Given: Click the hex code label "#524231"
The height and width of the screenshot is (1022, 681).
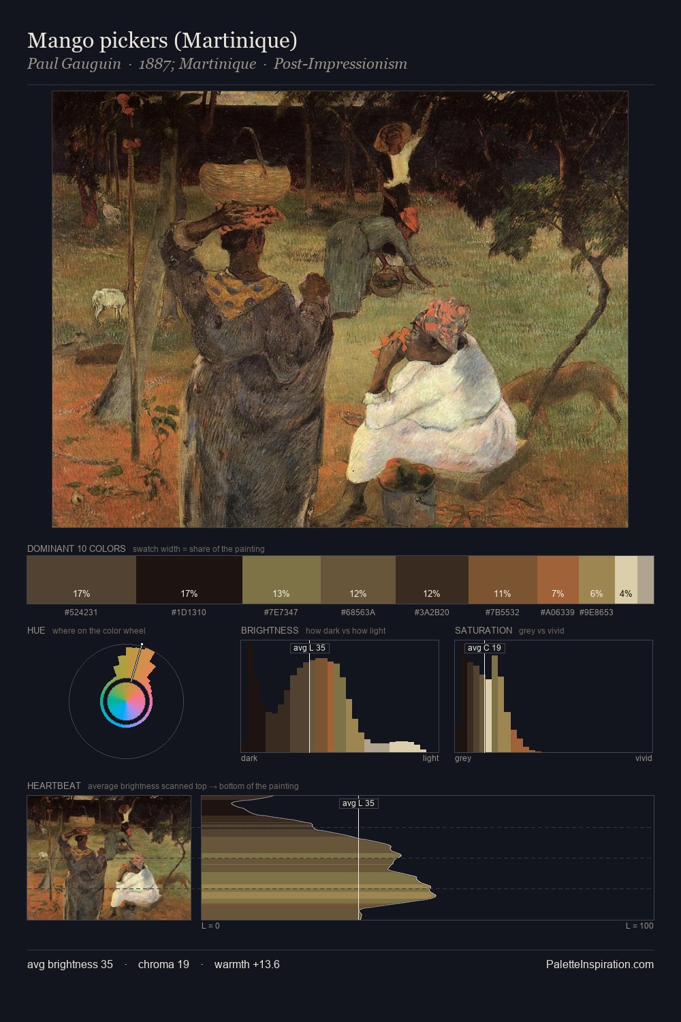Looking at the screenshot, I should click(x=81, y=612).
